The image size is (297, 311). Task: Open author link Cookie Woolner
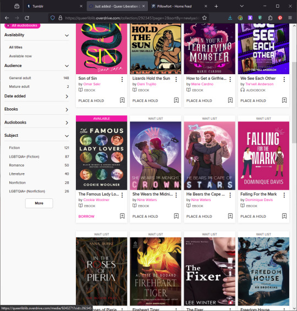tap(96, 200)
